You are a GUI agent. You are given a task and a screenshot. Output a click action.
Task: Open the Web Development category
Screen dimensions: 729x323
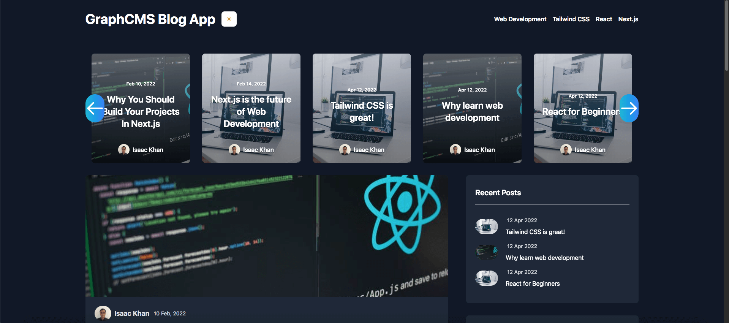pyautogui.click(x=520, y=19)
